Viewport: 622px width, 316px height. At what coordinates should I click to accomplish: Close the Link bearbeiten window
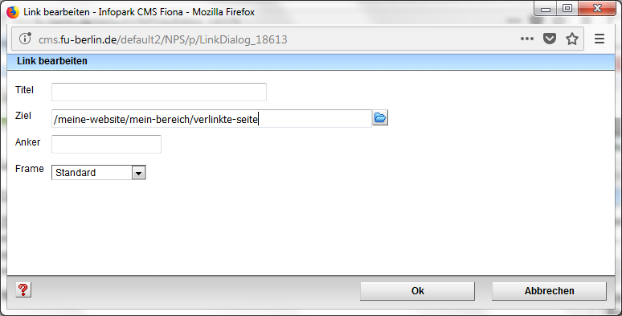(597, 8)
